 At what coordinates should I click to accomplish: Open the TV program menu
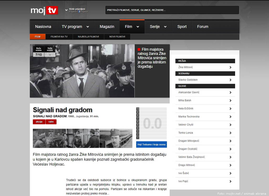(x=72, y=27)
